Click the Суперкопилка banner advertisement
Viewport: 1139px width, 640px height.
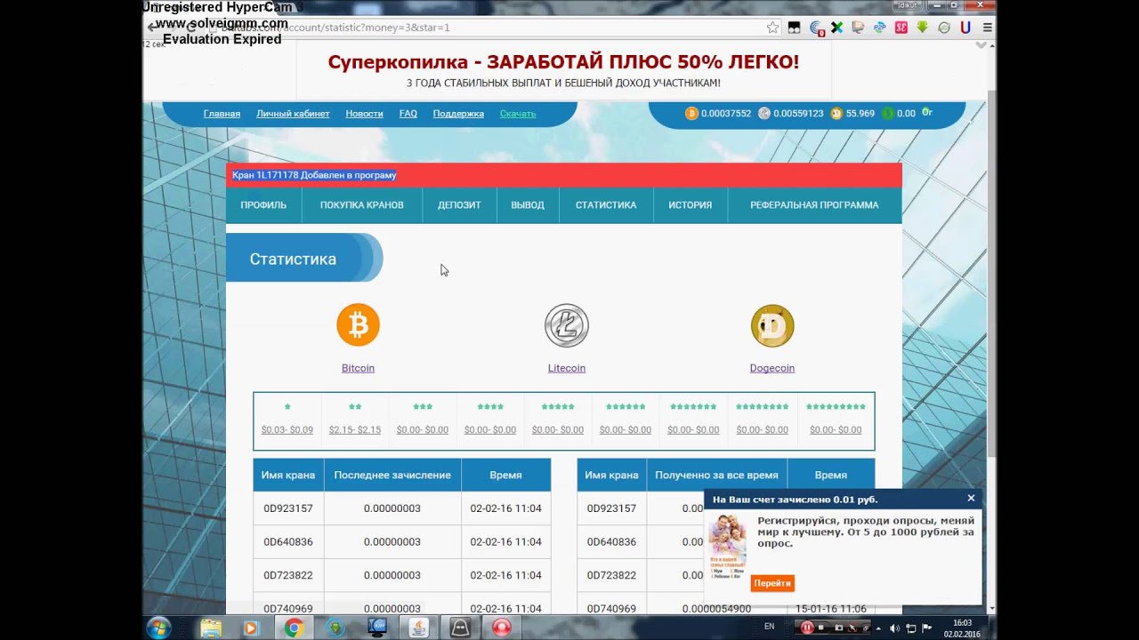coord(563,70)
